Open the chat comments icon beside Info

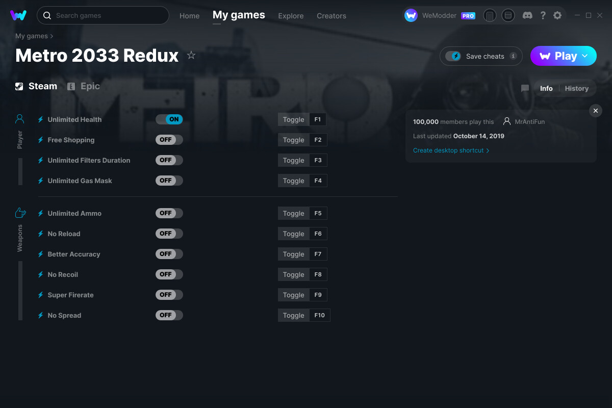pyautogui.click(x=525, y=88)
